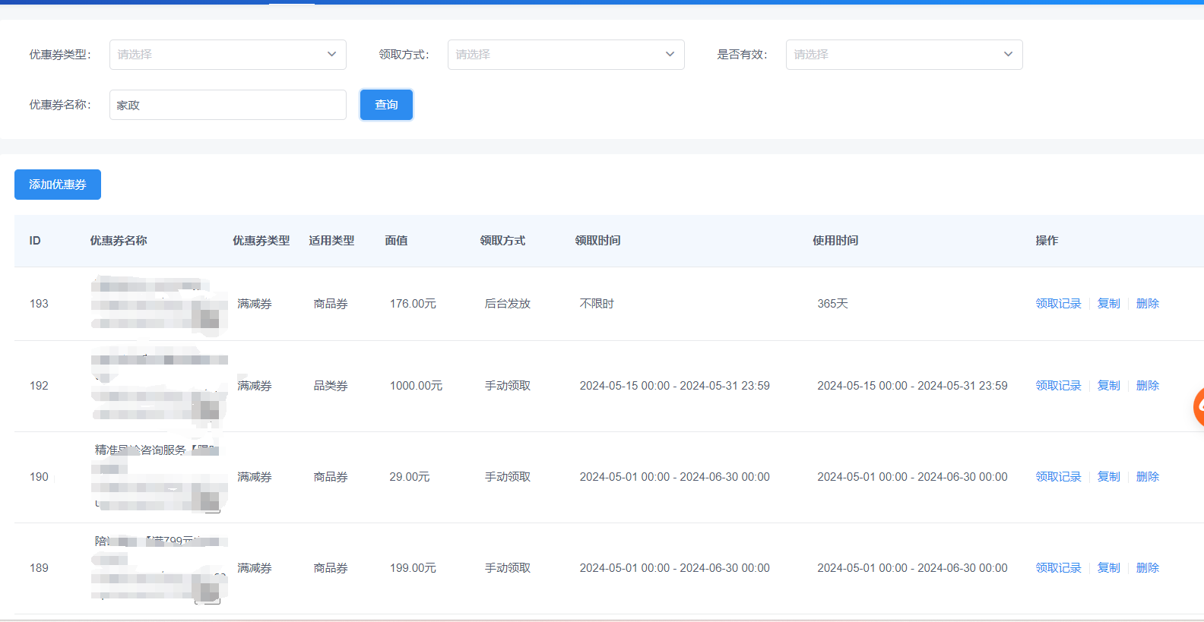Image resolution: width=1204 pixels, height=622 pixels.
Task: Click ID cell 192
Action: click(x=39, y=386)
